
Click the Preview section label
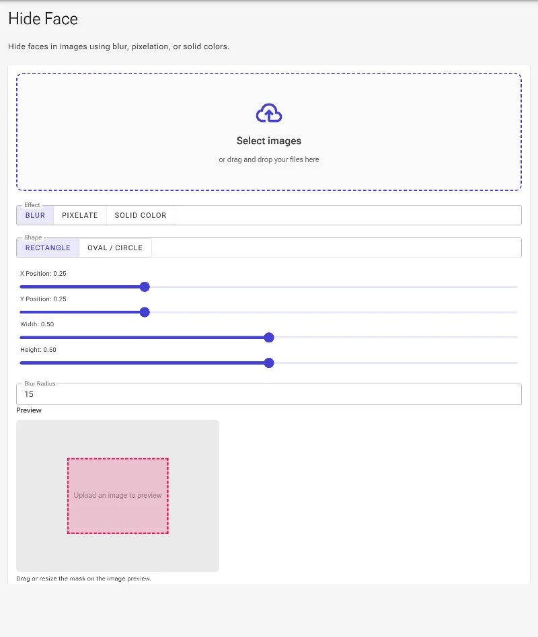pos(29,410)
